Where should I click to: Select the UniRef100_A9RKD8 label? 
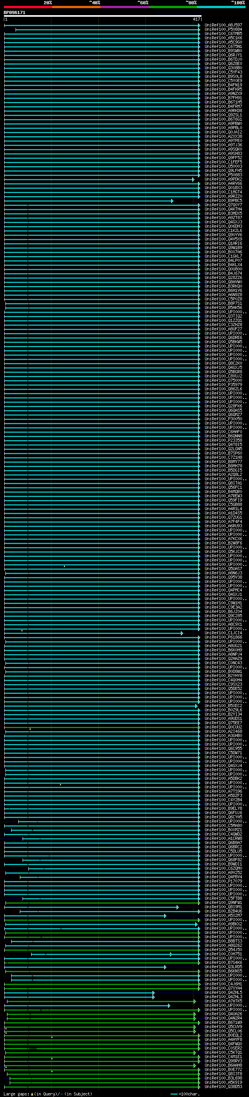223,111
